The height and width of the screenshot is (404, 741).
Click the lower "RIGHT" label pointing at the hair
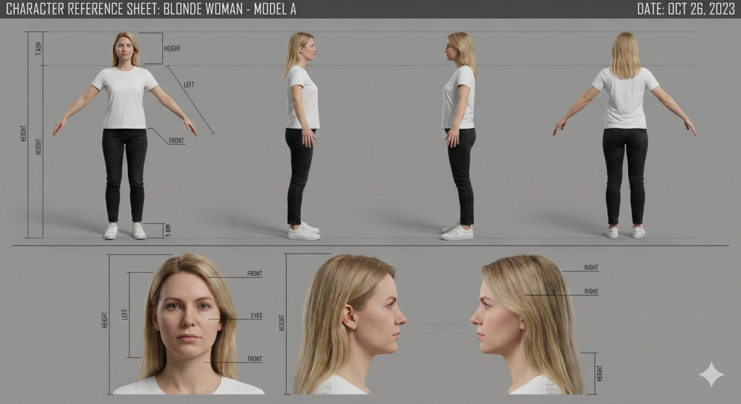click(x=591, y=291)
